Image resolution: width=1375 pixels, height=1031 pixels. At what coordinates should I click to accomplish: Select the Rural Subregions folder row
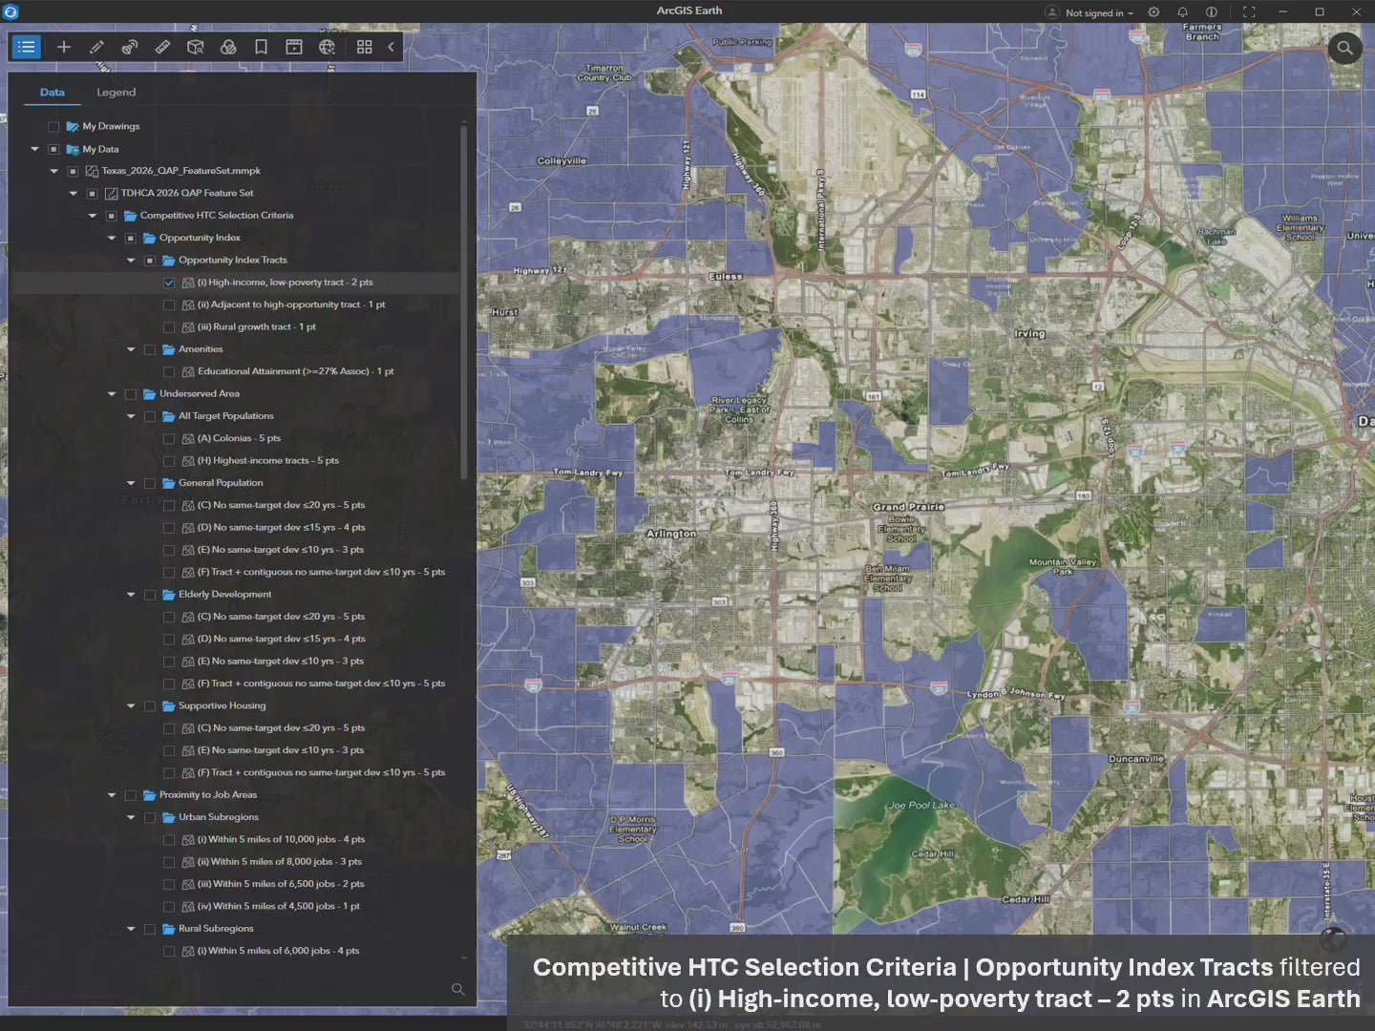pos(237,929)
